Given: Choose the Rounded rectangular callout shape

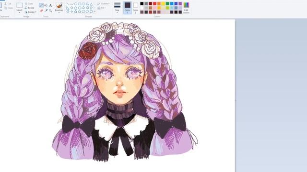Looking at the screenshot, I should pos(83,12).
